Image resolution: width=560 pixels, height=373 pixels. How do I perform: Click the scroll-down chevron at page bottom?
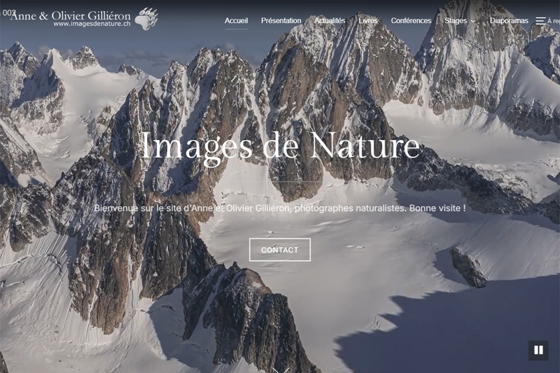[x=280, y=369]
